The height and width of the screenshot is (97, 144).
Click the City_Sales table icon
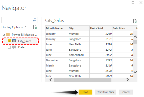pos(14,41)
